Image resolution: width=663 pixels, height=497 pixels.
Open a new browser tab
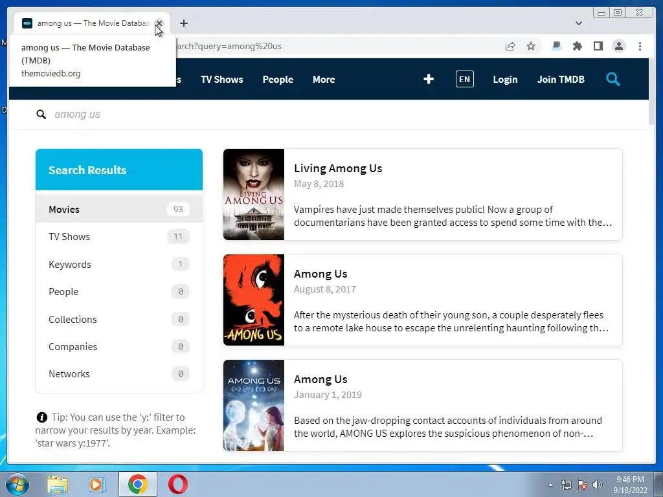click(x=183, y=23)
